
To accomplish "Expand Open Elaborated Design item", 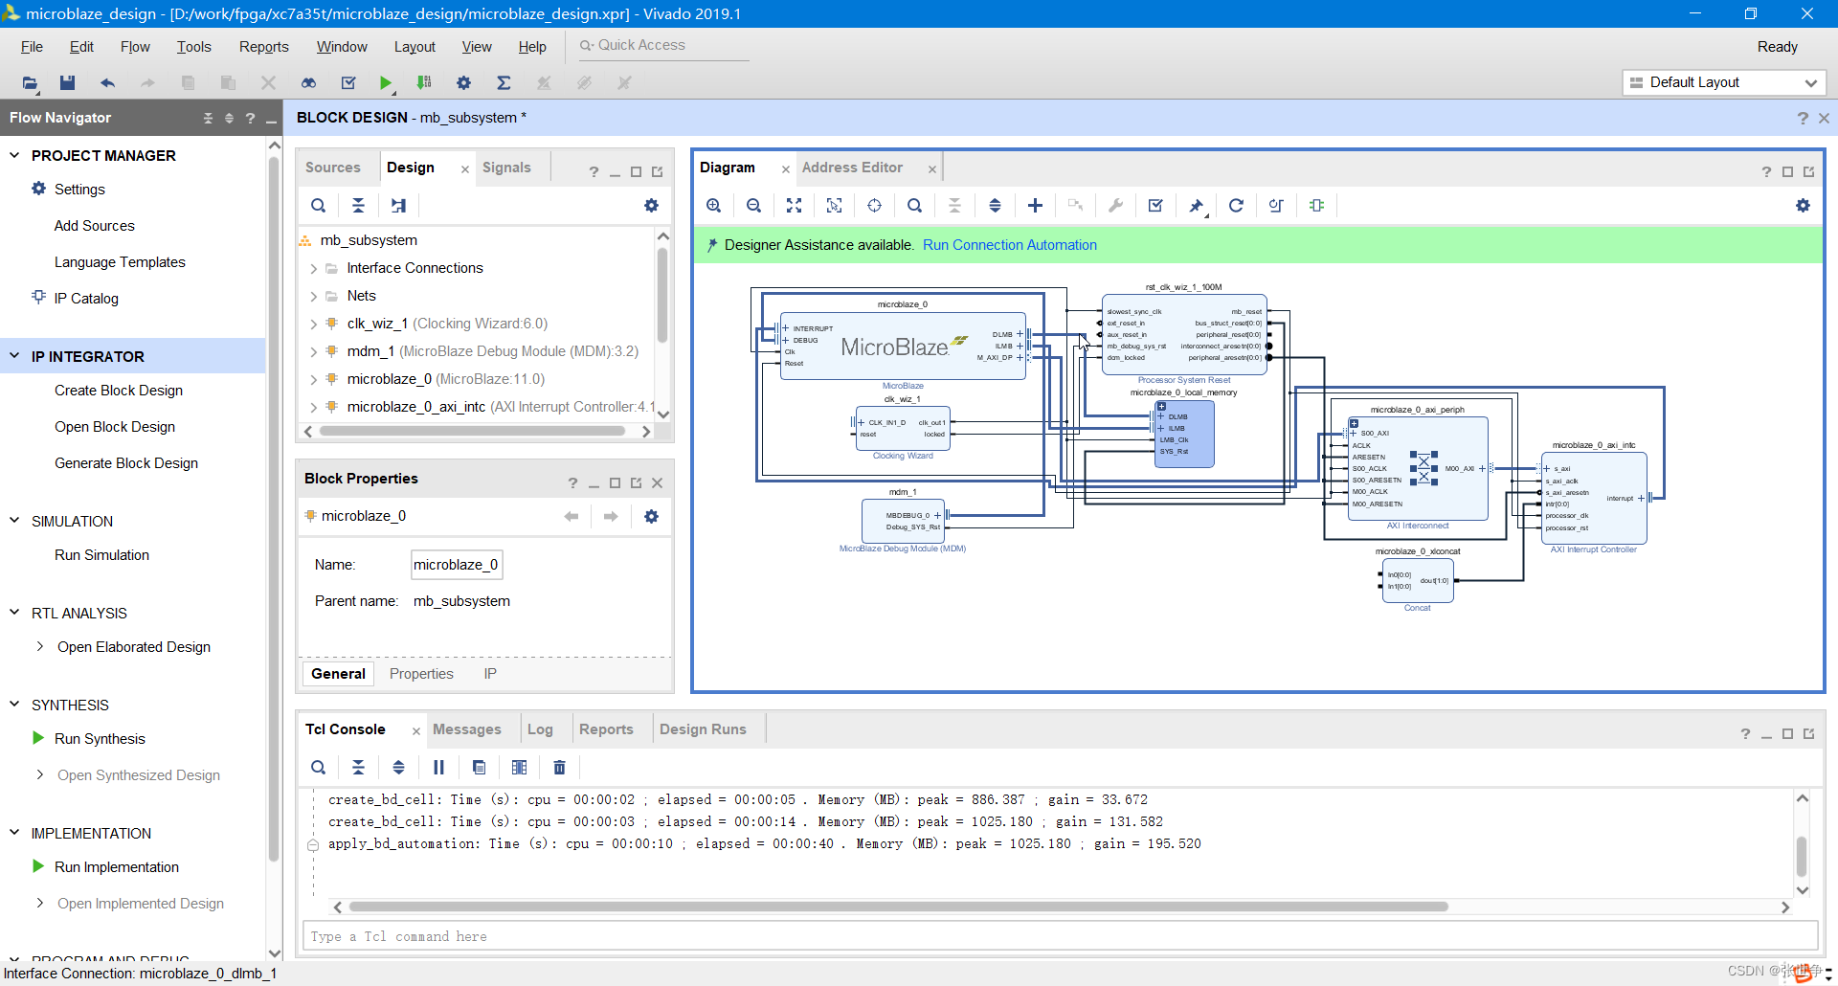I will coord(39,646).
